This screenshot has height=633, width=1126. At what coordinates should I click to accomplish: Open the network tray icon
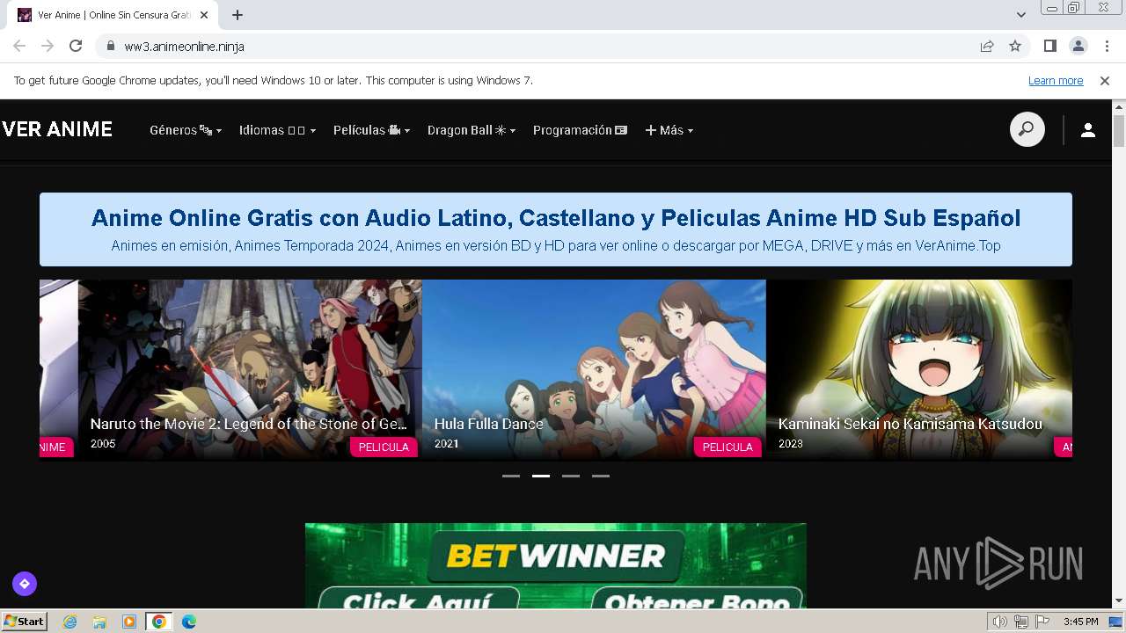pos(1020,622)
